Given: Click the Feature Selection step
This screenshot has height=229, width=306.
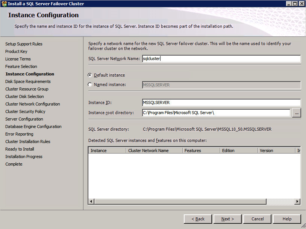Looking at the screenshot, I should 21,66.
